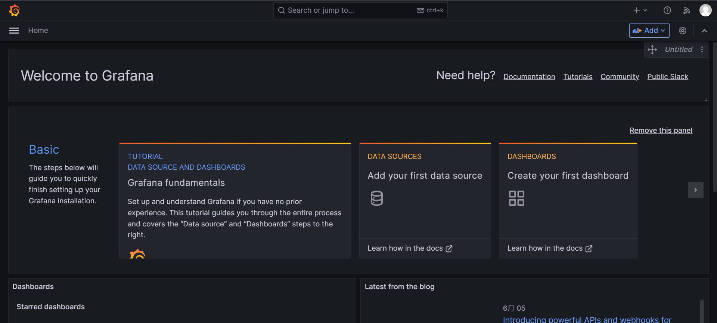
Task: Click the Grafana logo icon
Action: [x=14, y=10]
